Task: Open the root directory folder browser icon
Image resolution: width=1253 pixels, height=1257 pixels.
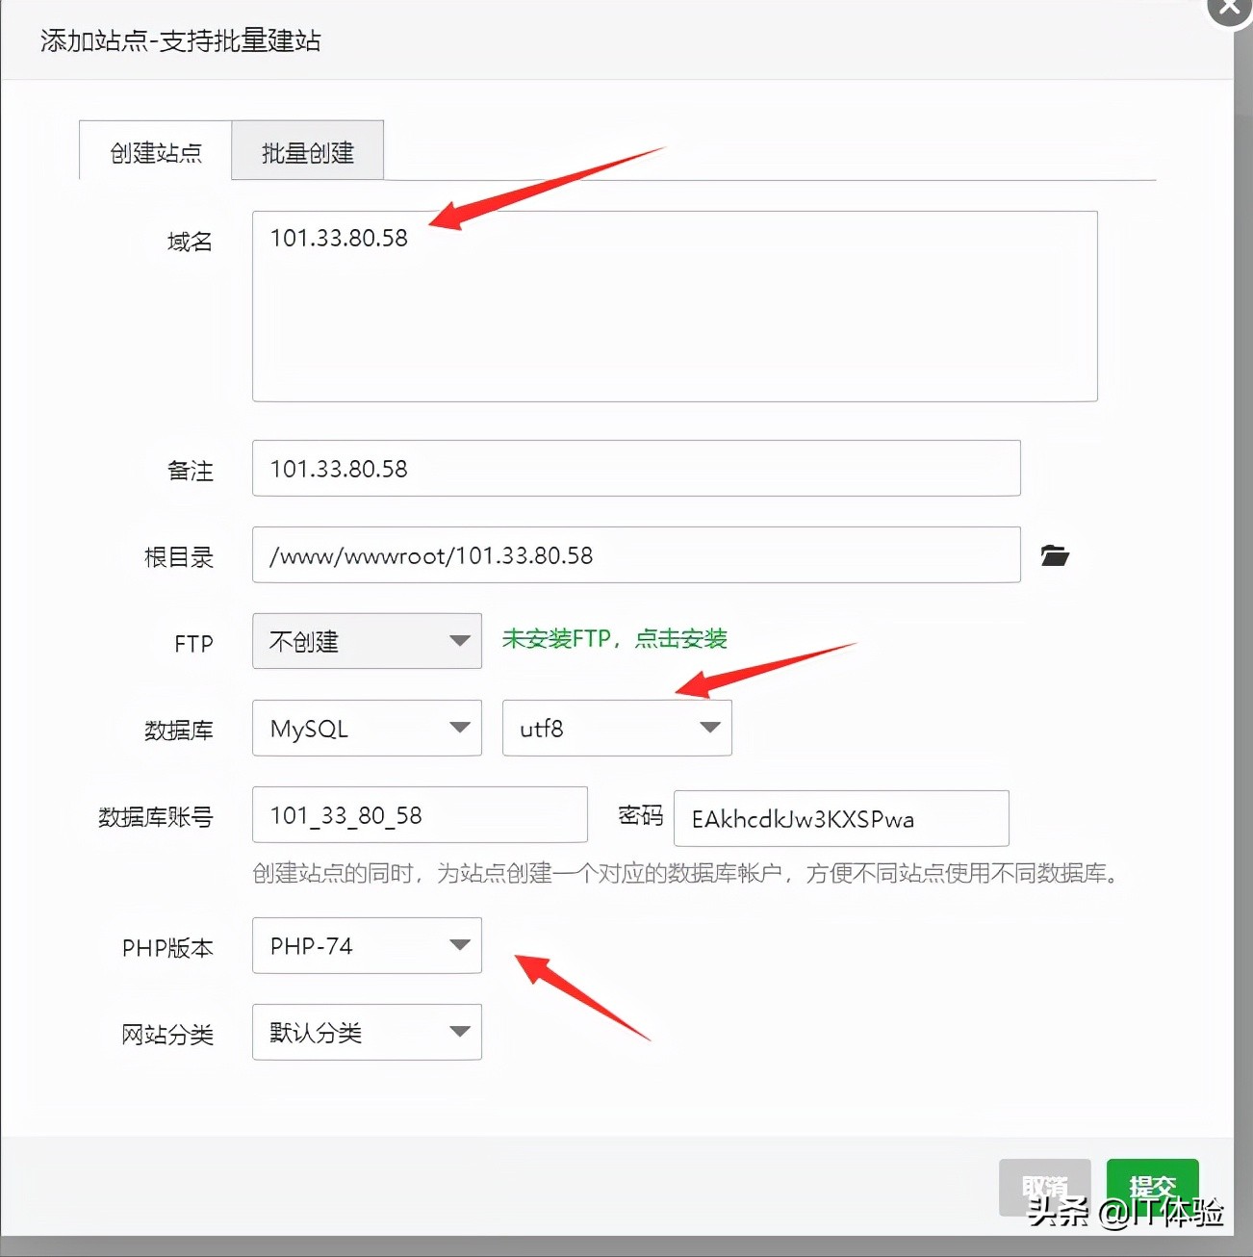Action: 1055,555
